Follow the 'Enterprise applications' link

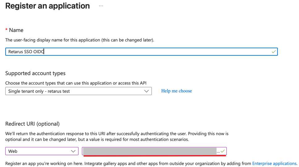pos(274,164)
